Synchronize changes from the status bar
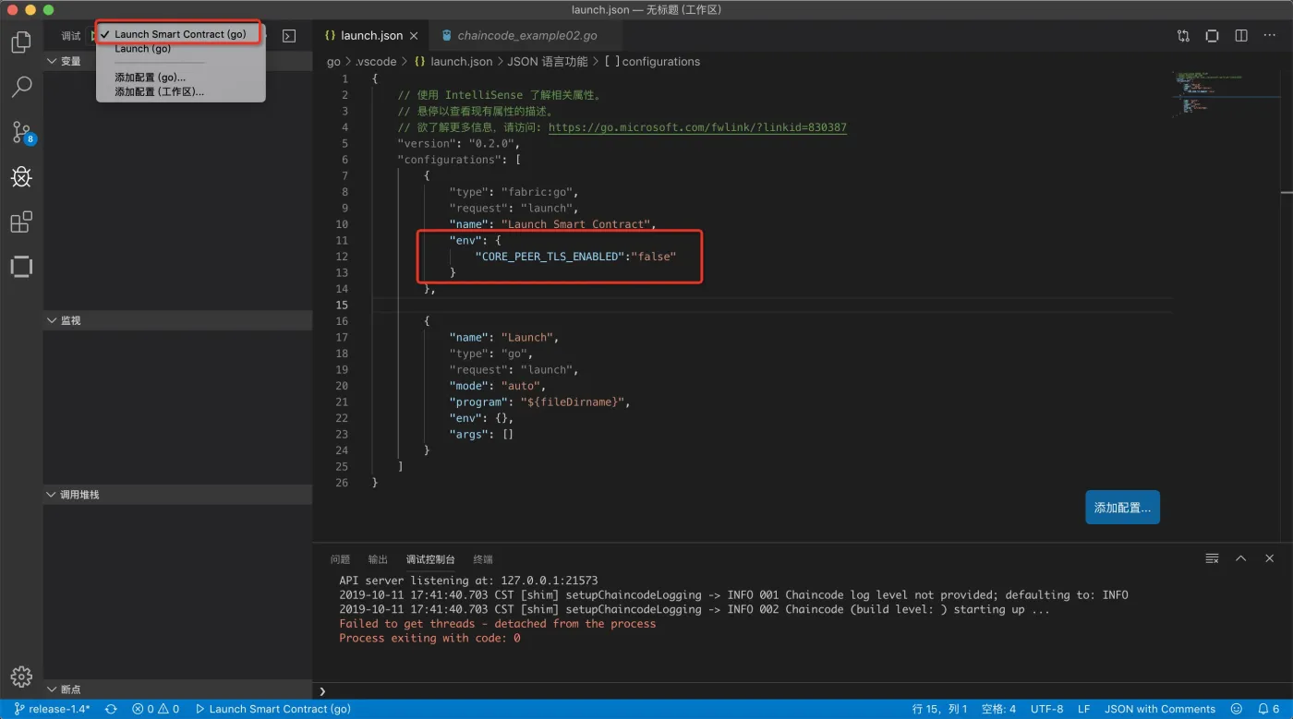Screen dimensions: 1293x719 click(111, 709)
